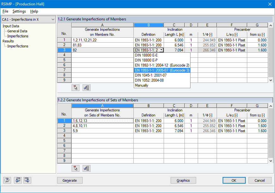275x193 pixels.
Task: Click sets cell '4,8,10,11'
Action: (102, 126)
